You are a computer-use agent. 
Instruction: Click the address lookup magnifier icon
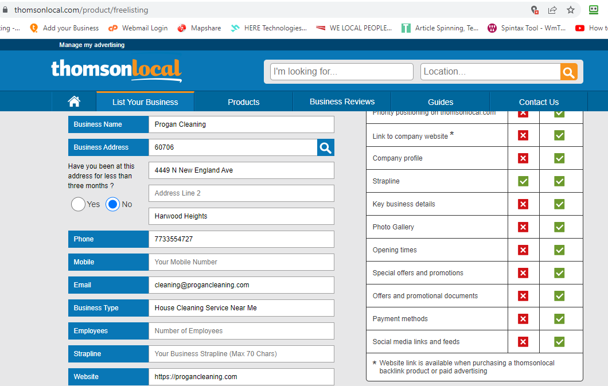point(326,147)
